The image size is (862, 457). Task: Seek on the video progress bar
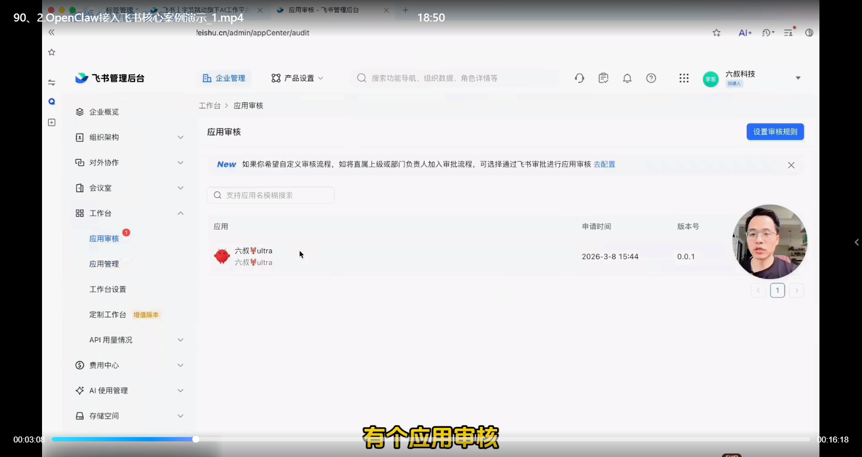pyautogui.click(x=430, y=439)
